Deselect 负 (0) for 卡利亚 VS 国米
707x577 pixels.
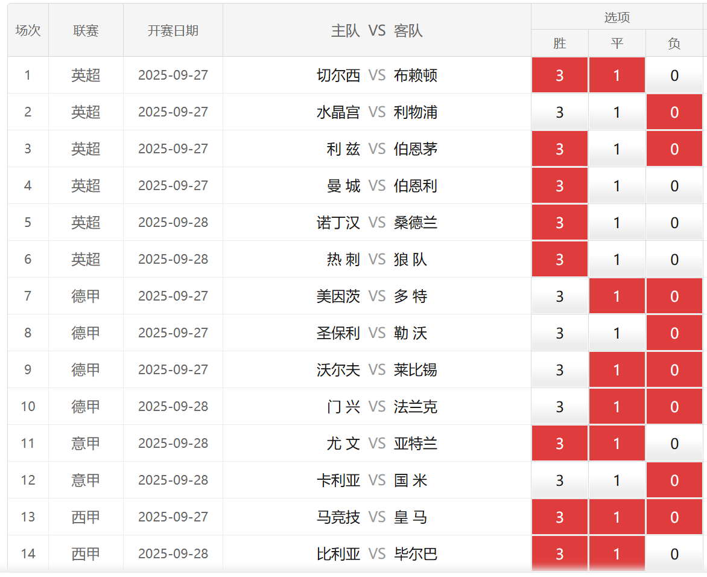[x=674, y=480]
